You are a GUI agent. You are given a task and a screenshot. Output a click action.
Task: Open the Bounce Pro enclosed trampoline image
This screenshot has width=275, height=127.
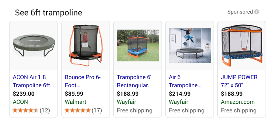point(86,45)
